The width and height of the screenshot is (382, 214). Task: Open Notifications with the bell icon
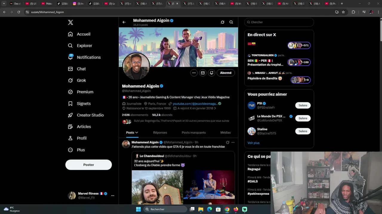(84, 57)
